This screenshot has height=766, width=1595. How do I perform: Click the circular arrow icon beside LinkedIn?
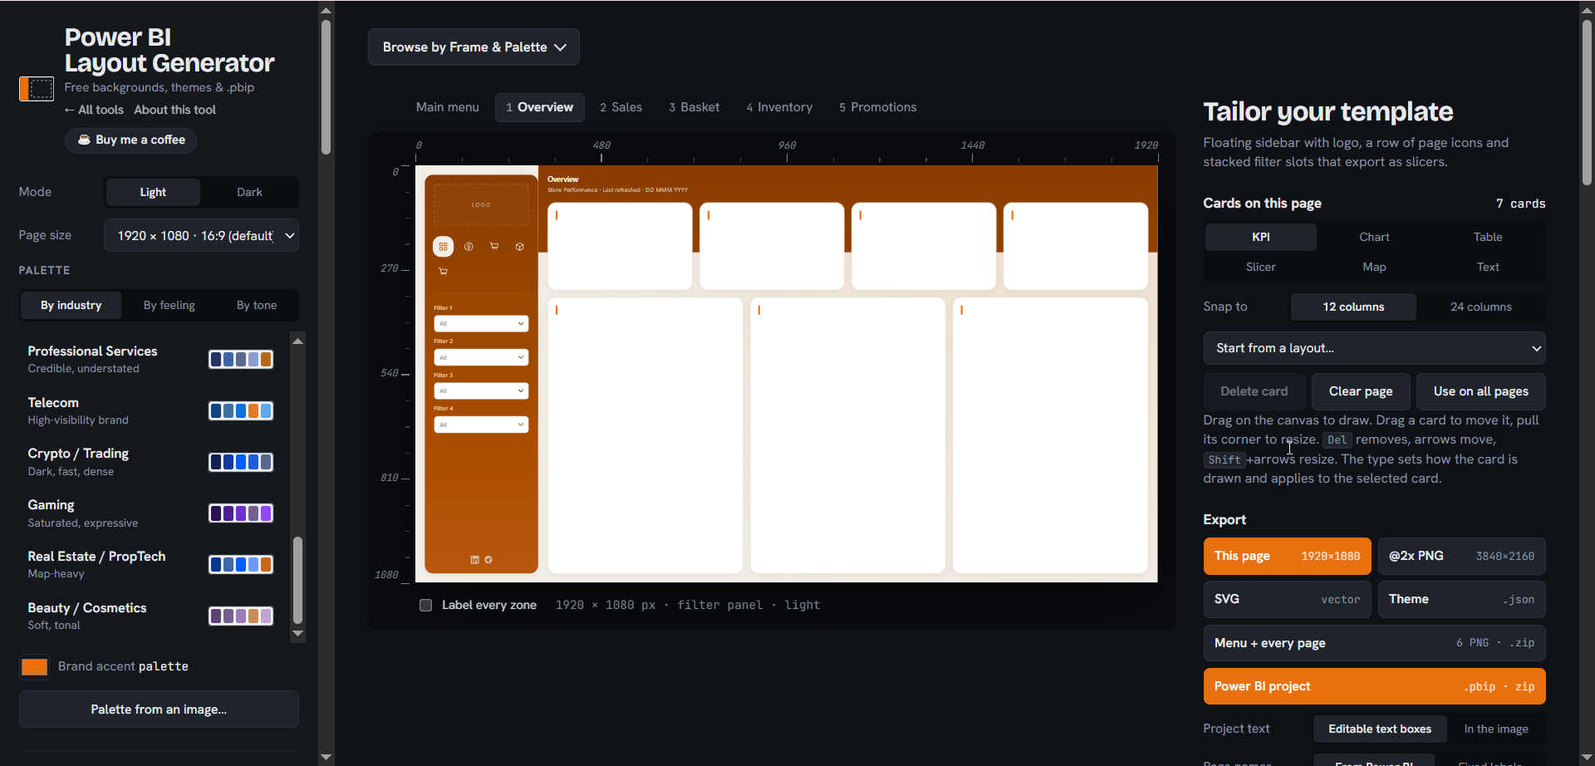pyautogui.click(x=488, y=560)
